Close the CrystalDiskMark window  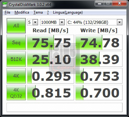[119, 3]
